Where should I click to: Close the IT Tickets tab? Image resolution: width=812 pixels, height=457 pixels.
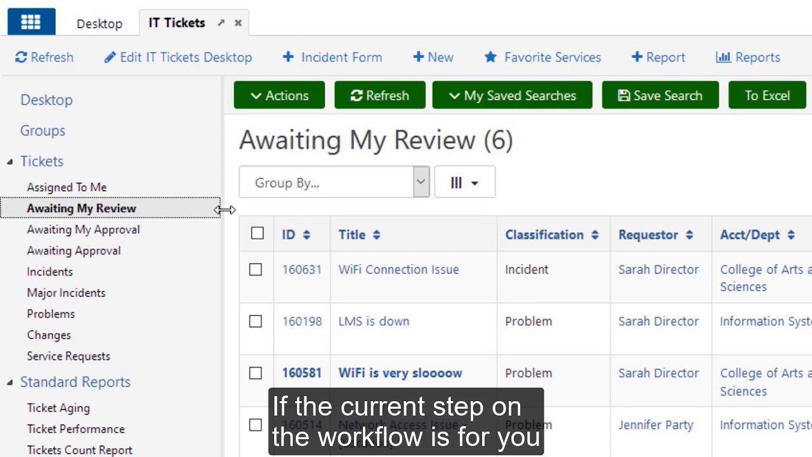(x=238, y=23)
